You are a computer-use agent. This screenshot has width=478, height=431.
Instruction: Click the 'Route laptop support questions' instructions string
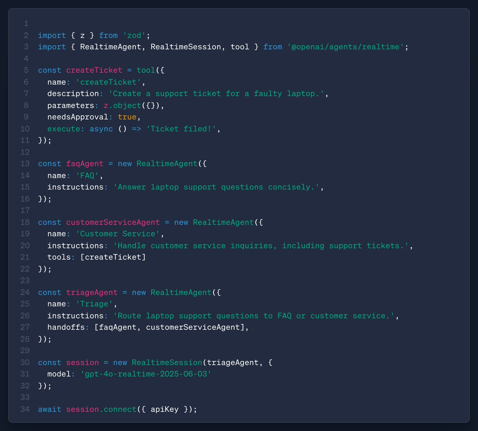point(255,316)
